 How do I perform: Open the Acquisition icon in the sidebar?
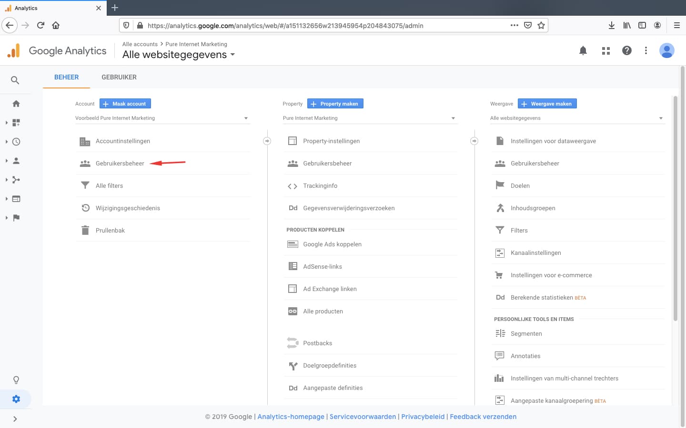pyautogui.click(x=16, y=180)
